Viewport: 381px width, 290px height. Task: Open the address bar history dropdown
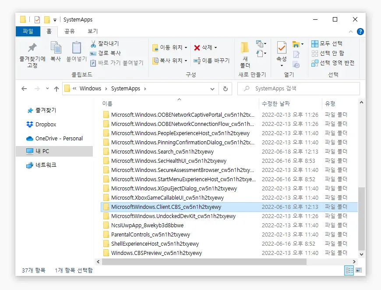[212, 88]
